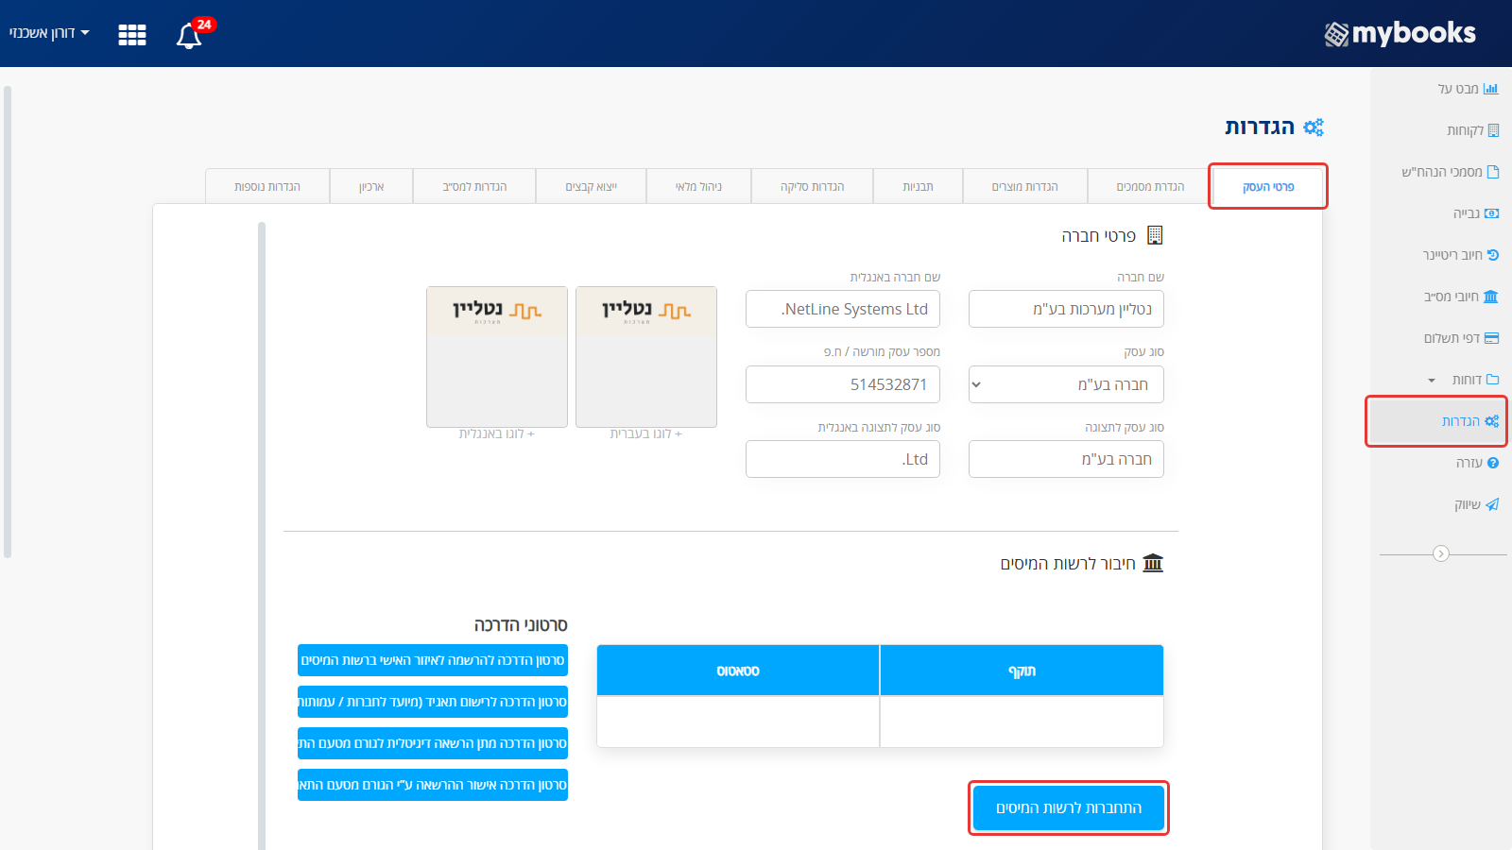Click the company name in English field
1512x850 pixels.
click(x=843, y=309)
